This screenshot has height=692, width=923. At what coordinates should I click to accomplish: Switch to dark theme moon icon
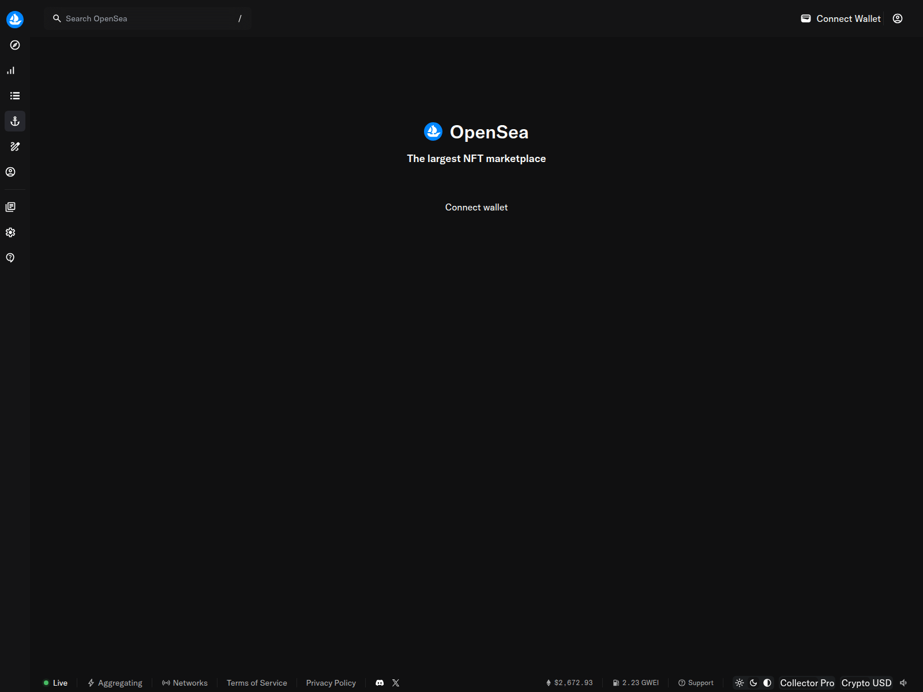pyautogui.click(x=753, y=683)
